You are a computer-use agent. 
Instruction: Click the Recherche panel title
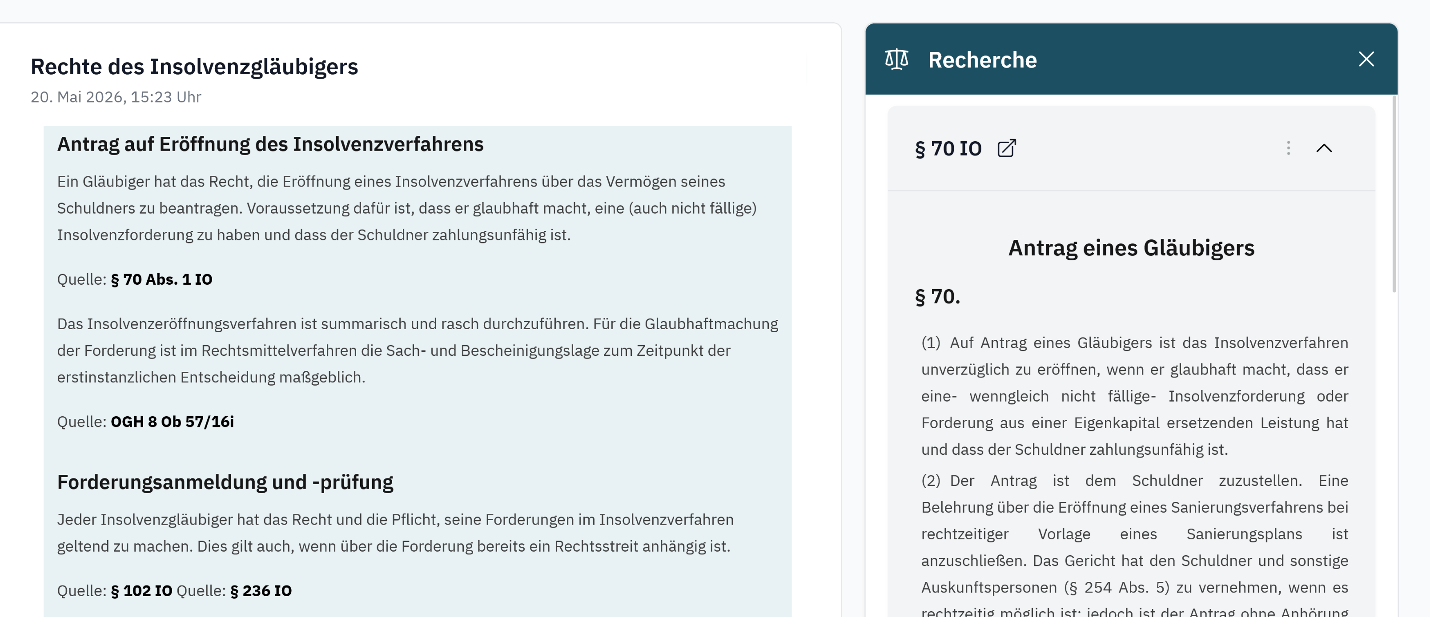coord(982,60)
